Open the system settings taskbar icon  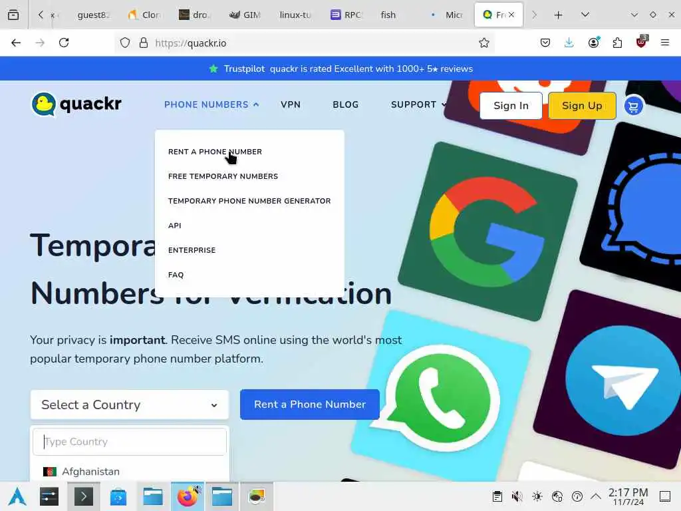(49, 496)
